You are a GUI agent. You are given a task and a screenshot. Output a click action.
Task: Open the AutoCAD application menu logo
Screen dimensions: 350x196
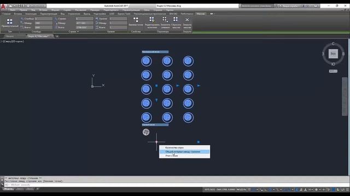[x=3, y=7]
